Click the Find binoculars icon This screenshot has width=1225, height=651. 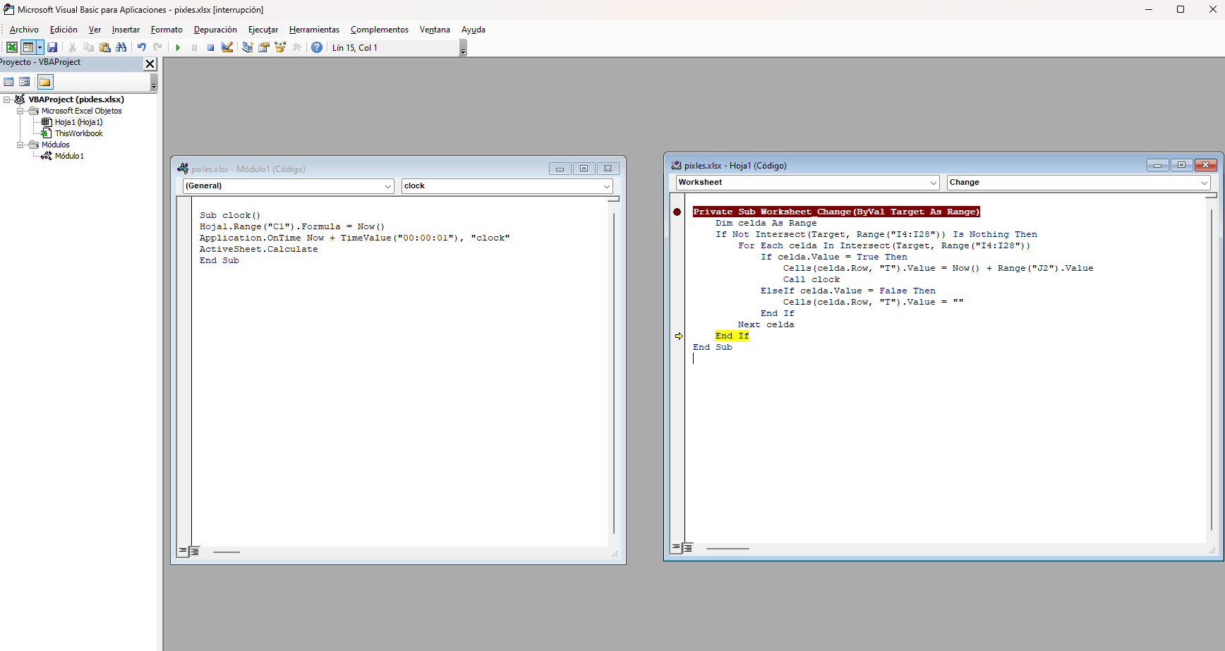(121, 47)
